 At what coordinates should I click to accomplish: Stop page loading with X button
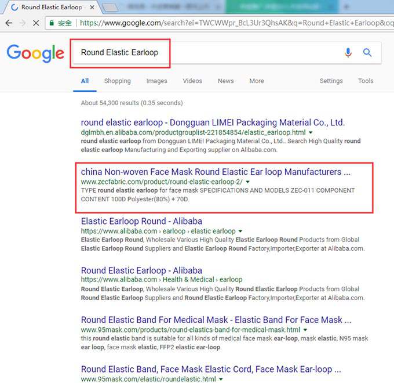(x=36, y=23)
